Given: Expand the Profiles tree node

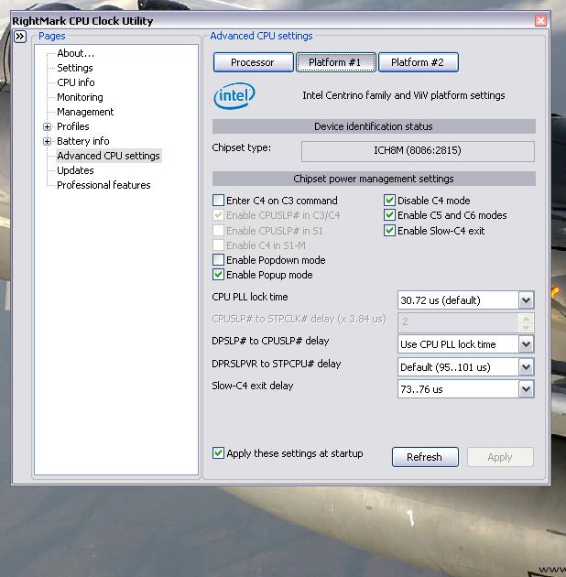Looking at the screenshot, I should click(47, 127).
